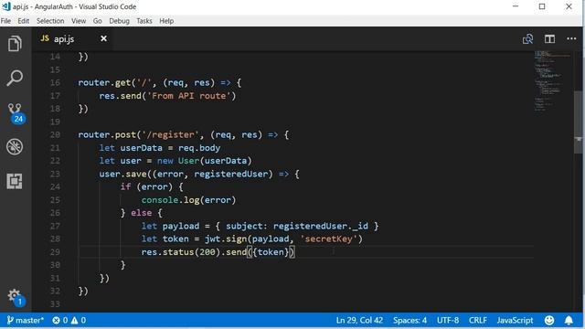Click Ln 29, Col 42 position indicator
This screenshot has height=329, width=585.
(359, 320)
